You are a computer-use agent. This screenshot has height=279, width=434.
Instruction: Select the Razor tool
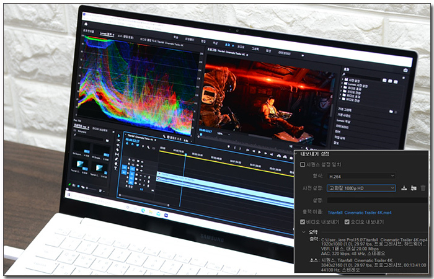118,150
